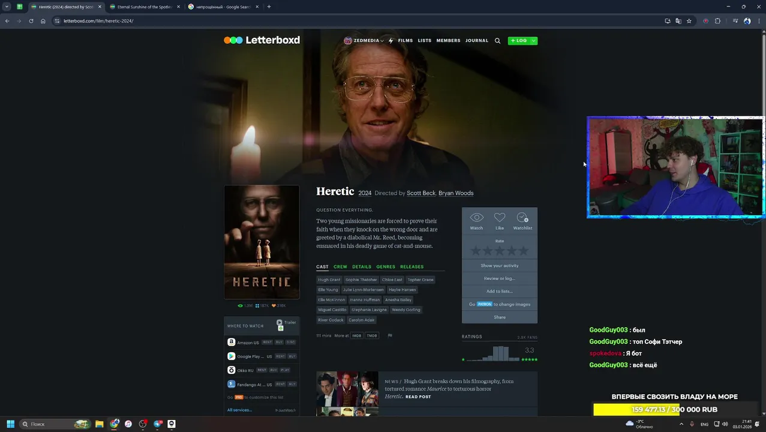The width and height of the screenshot is (766, 432).
Task: Click Show your activity
Action: [x=500, y=266]
